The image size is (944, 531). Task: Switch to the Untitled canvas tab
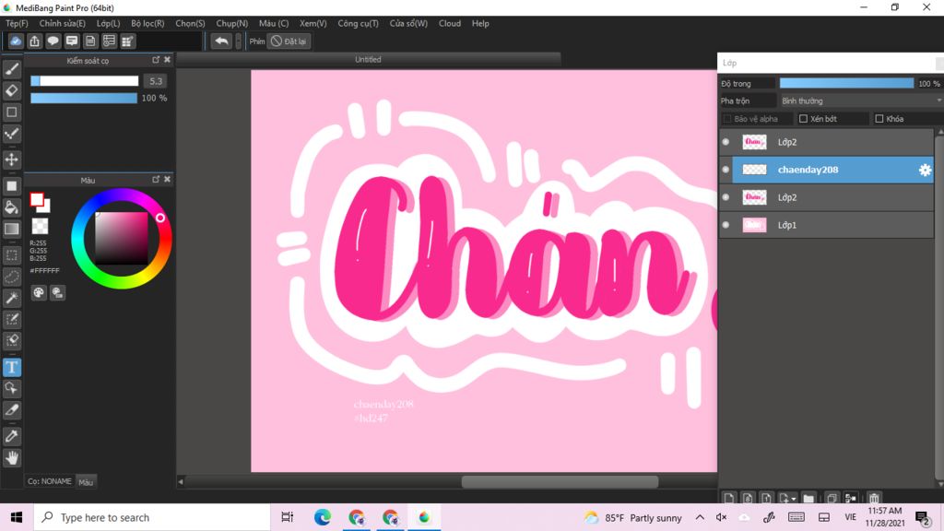(368, 60)
